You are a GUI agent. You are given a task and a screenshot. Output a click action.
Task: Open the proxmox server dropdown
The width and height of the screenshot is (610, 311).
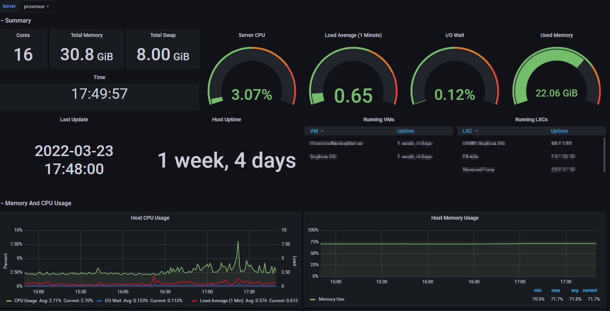(37, 6)
